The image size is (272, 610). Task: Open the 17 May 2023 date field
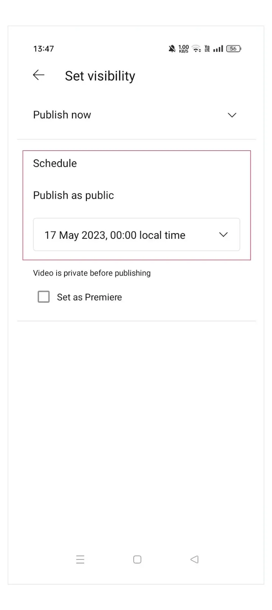[x=115, y=235]
